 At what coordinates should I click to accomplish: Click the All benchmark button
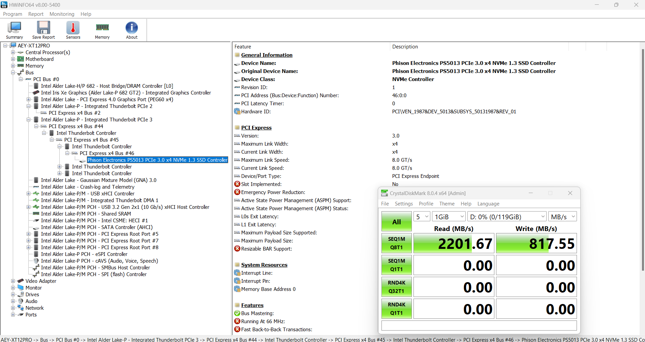click(x=397, y=222)
